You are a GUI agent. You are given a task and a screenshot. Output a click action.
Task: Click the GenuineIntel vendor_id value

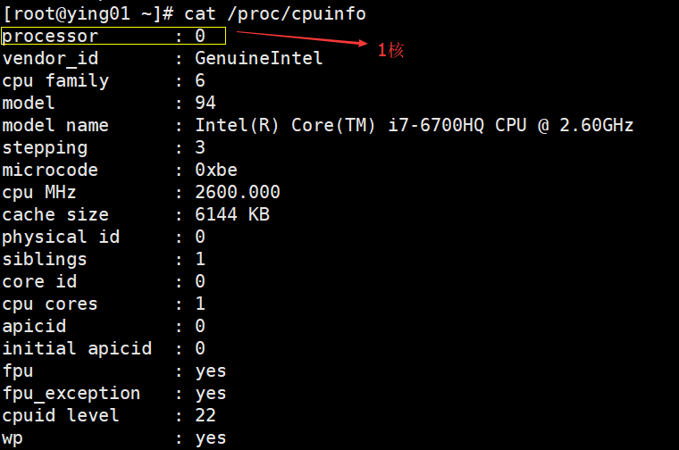click(x=258, y=58)
